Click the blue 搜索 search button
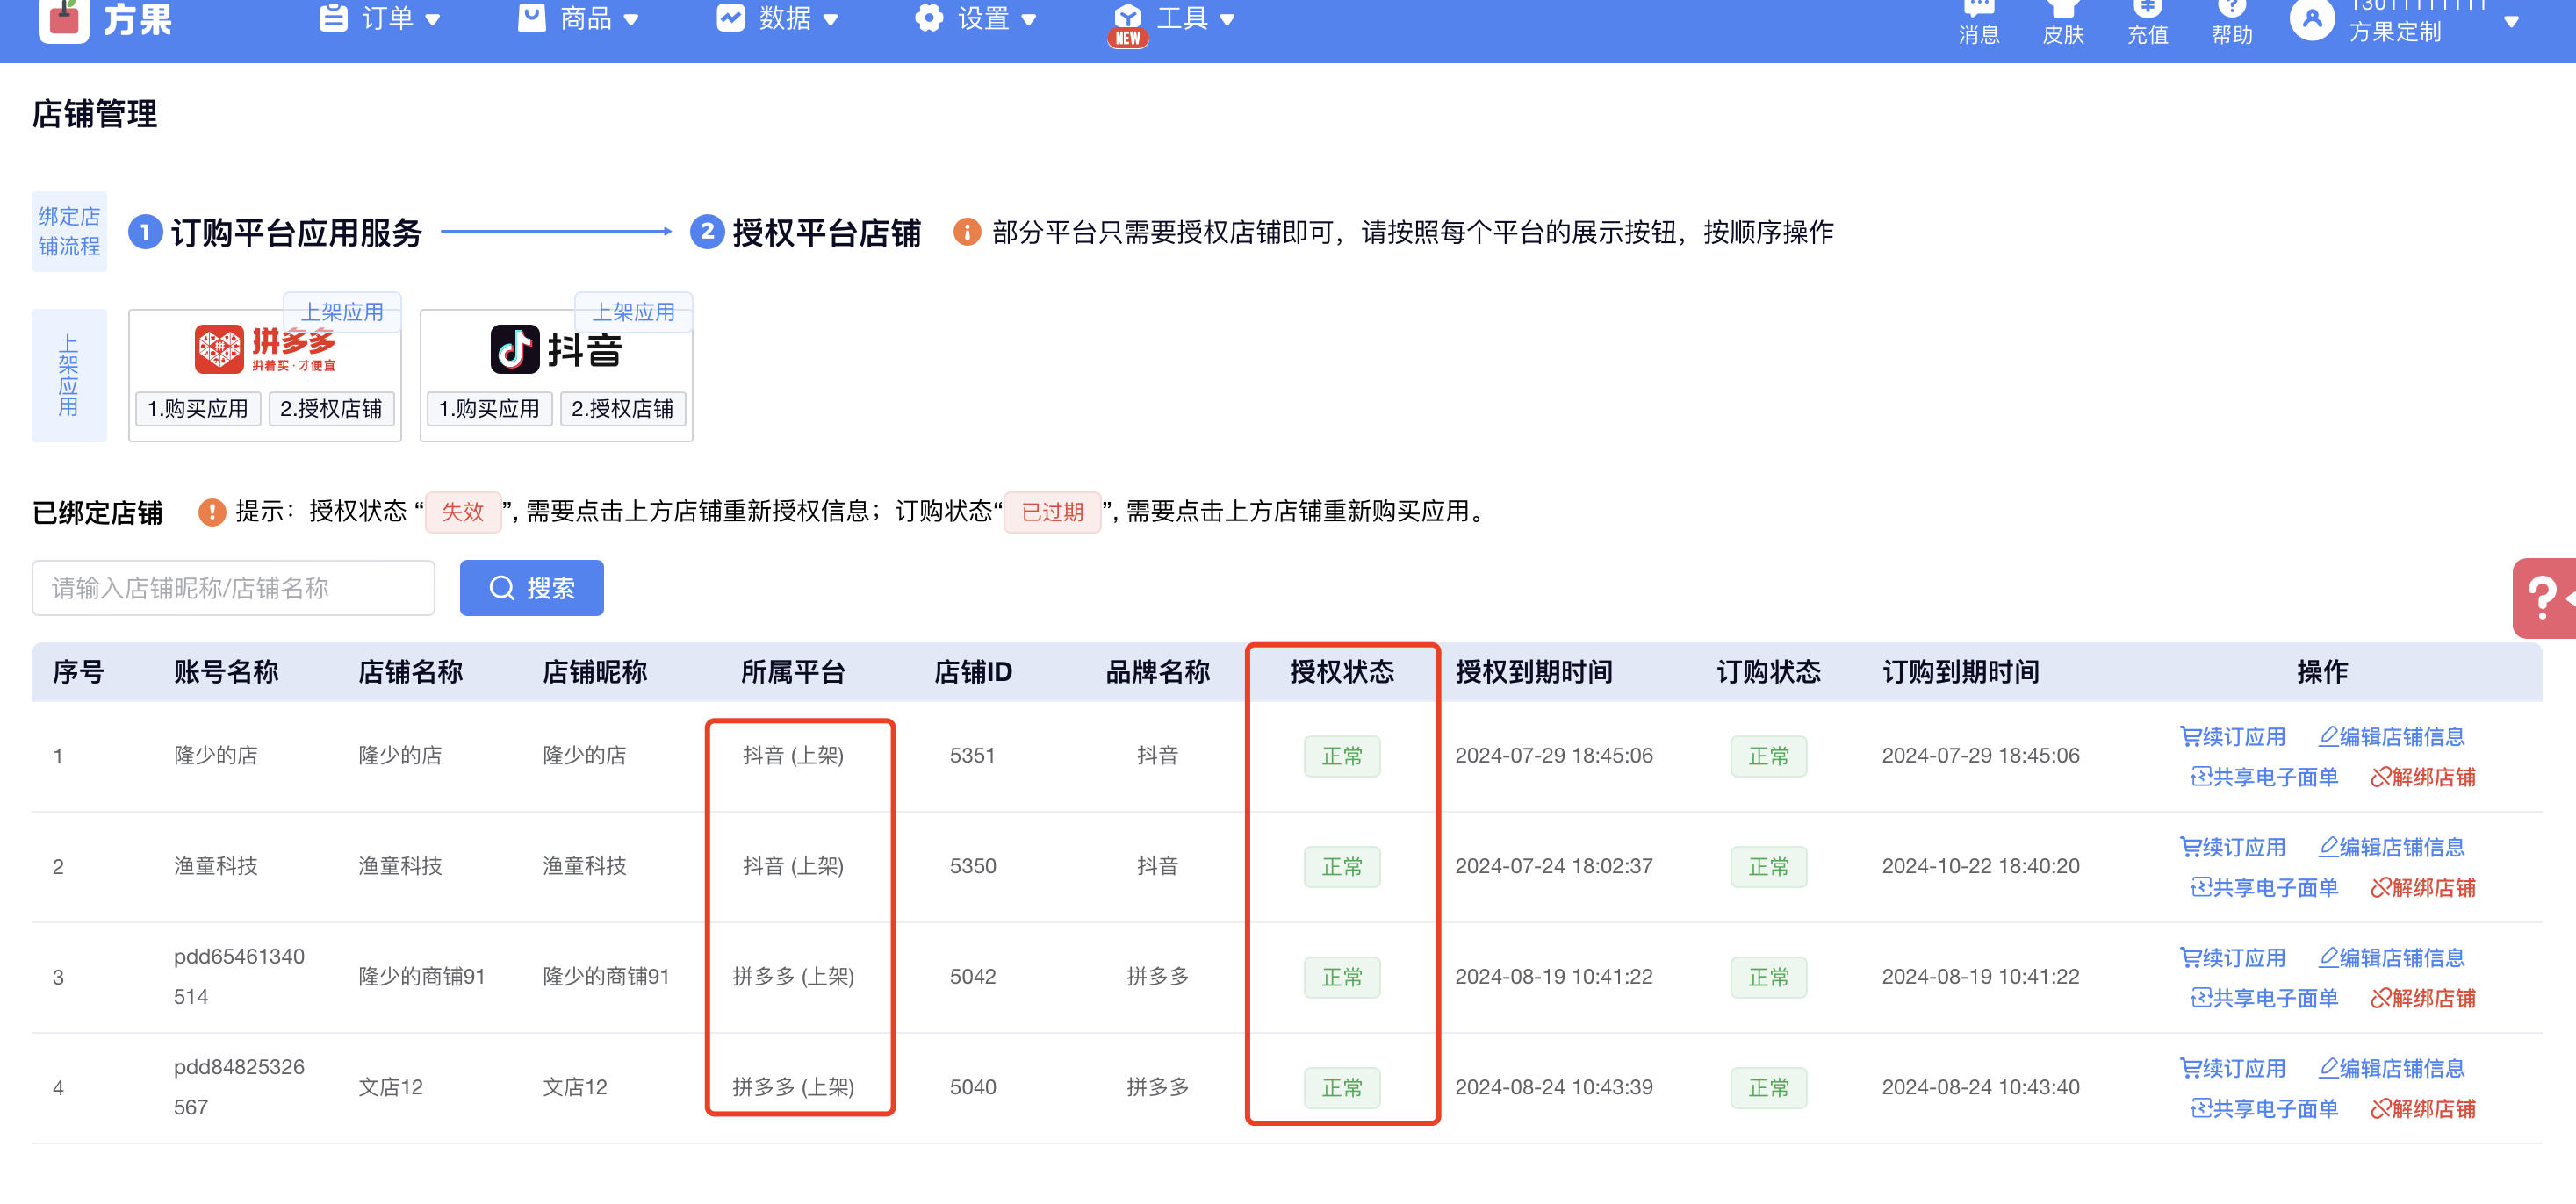This screenshot has width=2576, height=1204. pyautogui.click(x=531, y=587)
